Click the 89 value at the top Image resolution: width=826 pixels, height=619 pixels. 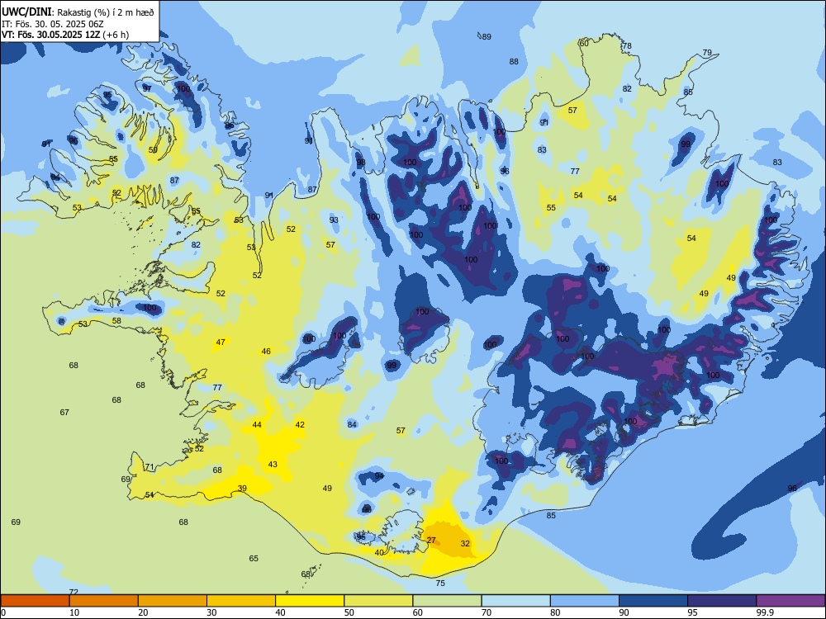(x=487, y=36)
